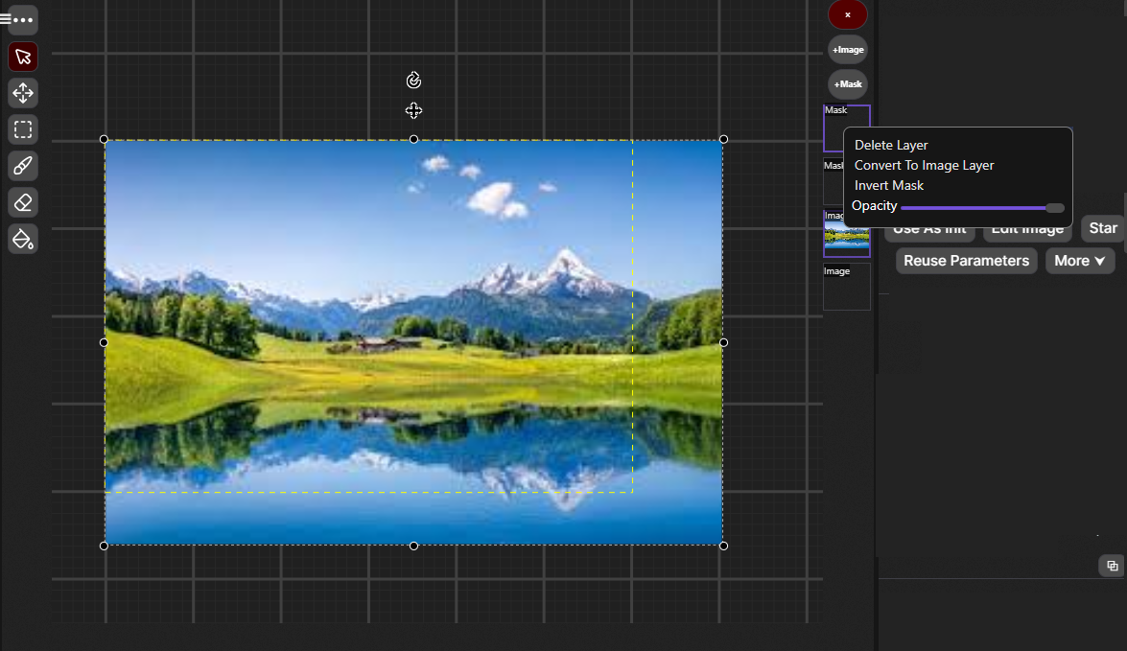Close the image editor with red X
Viewport: 1127px width, 651px height.
[x=847, y=14]
